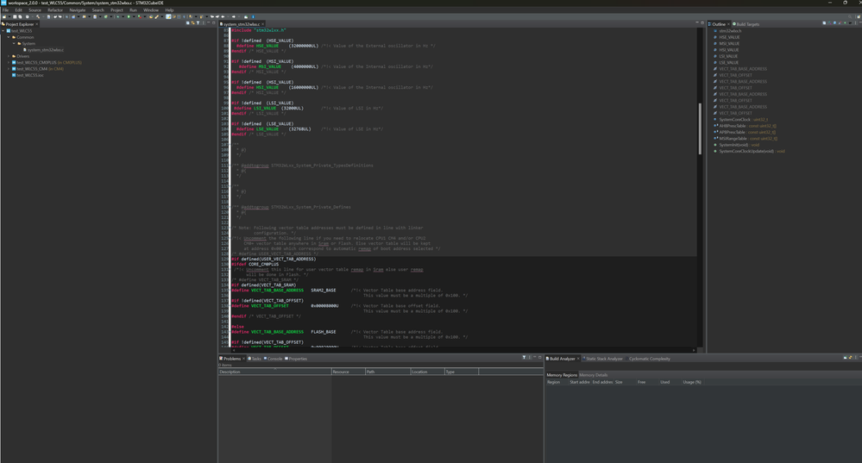Open the filter icon in Problems view
Image resolution: width=862 pixels, height=463 pixels.
click(x=524, y=358)
